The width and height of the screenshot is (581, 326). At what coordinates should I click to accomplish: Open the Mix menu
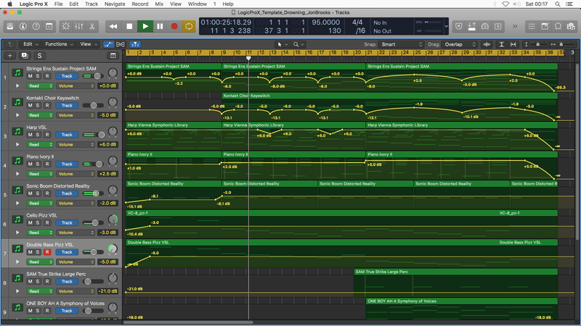159,4
